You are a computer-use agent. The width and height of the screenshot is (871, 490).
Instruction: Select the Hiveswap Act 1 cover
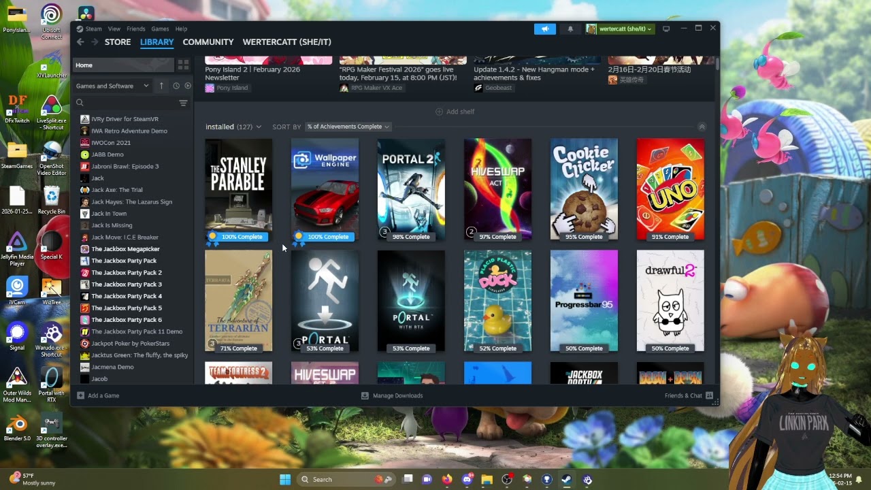click(497, 190)
